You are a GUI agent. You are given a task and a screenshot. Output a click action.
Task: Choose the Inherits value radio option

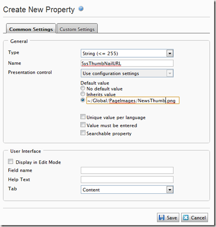[83, 94]
